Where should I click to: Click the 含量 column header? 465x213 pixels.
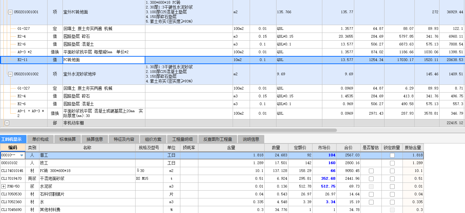tap(231, 148)
